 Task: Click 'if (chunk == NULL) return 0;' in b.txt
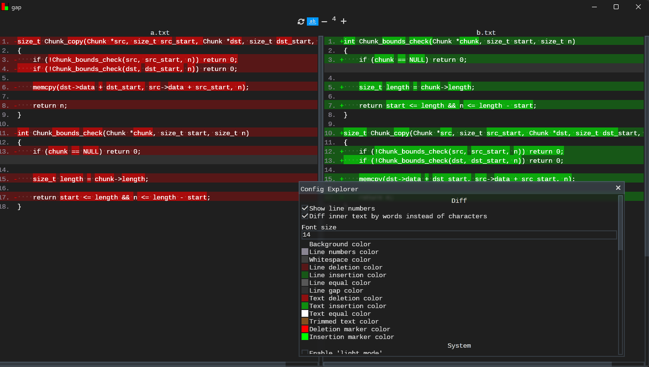click(x=484, y=59)
